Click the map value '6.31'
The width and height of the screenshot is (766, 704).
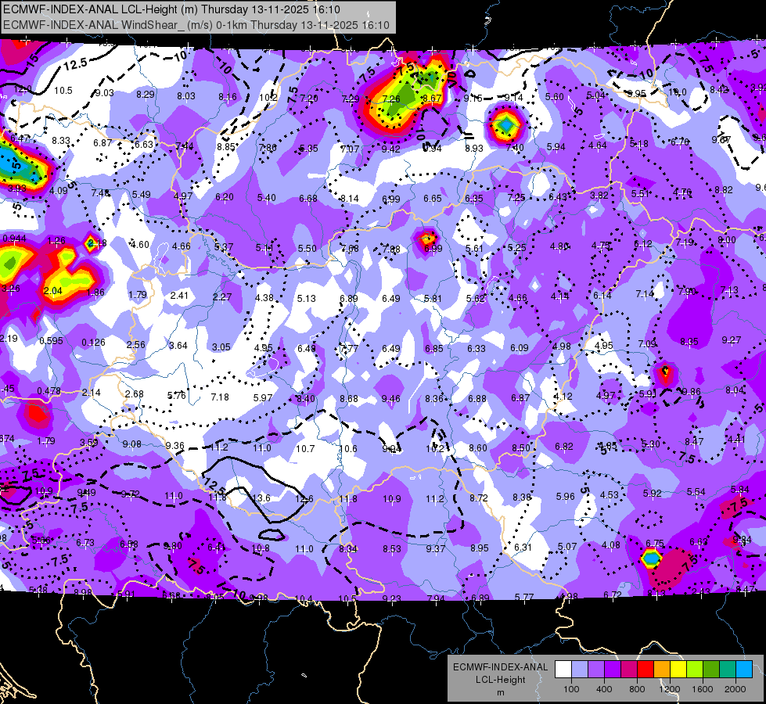tap(523, 548)
